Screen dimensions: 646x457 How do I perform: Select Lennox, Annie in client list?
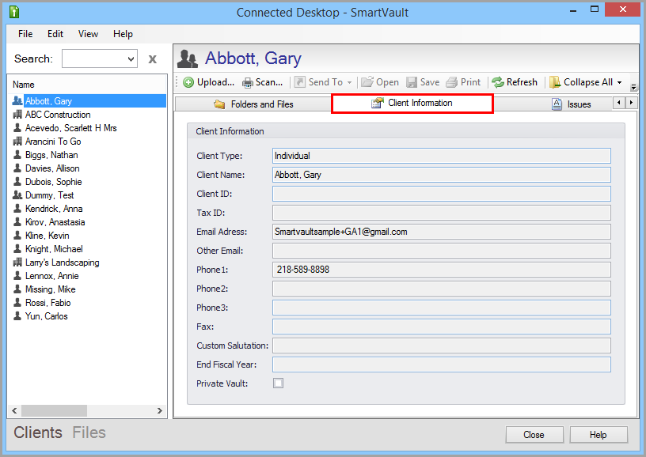(52, 276)
